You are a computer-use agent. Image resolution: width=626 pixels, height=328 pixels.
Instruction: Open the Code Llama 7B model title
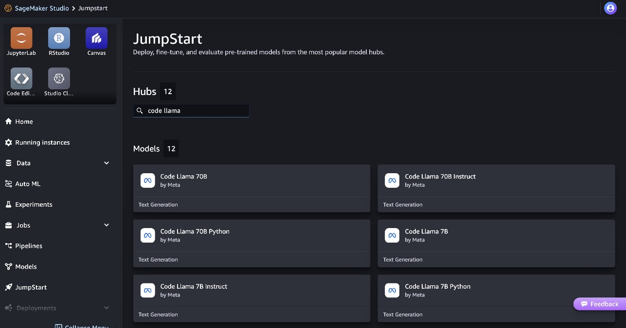(x=427, y=231)
